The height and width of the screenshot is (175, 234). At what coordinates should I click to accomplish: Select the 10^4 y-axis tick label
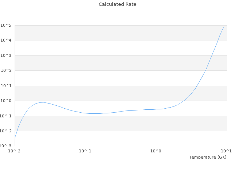coord(6,40)
